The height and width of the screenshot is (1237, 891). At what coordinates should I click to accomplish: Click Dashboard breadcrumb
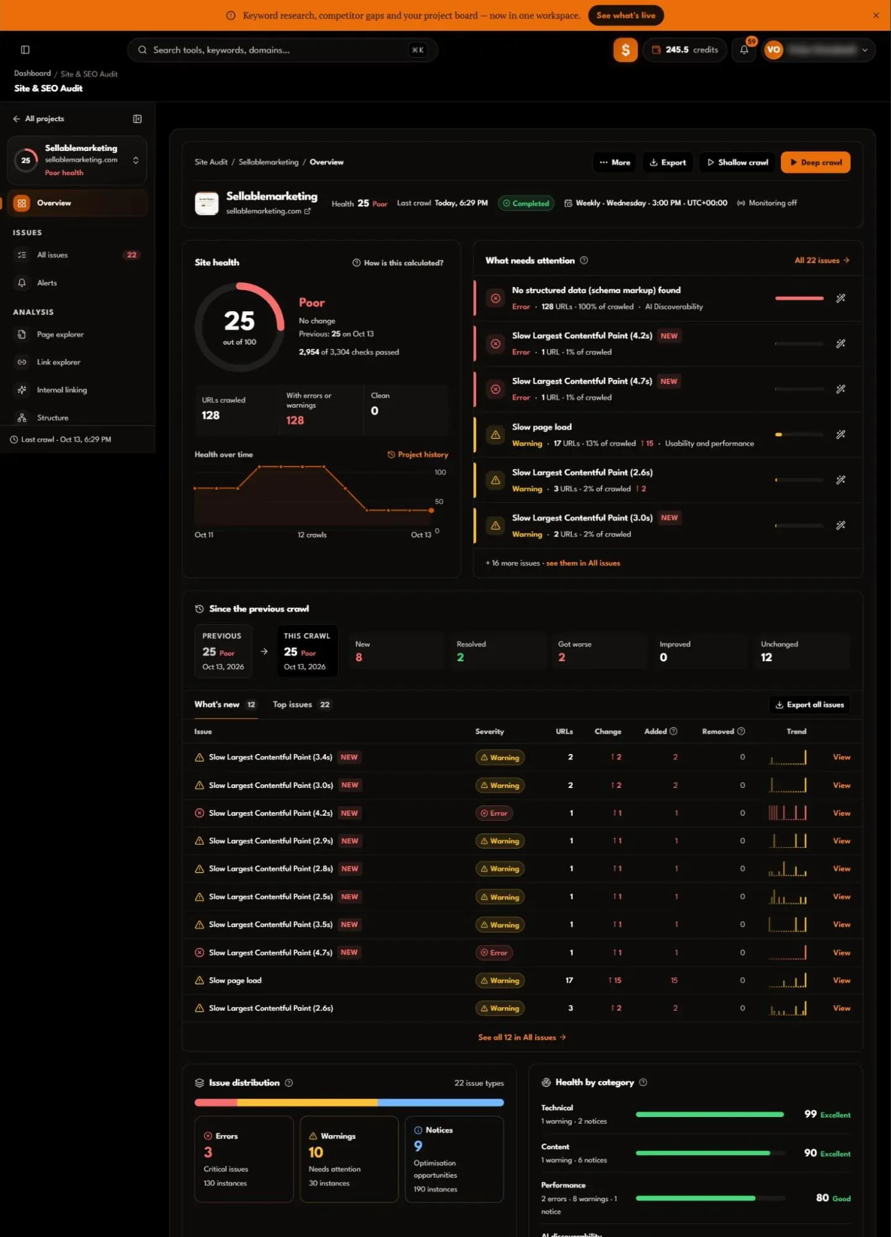pos(32,73)
